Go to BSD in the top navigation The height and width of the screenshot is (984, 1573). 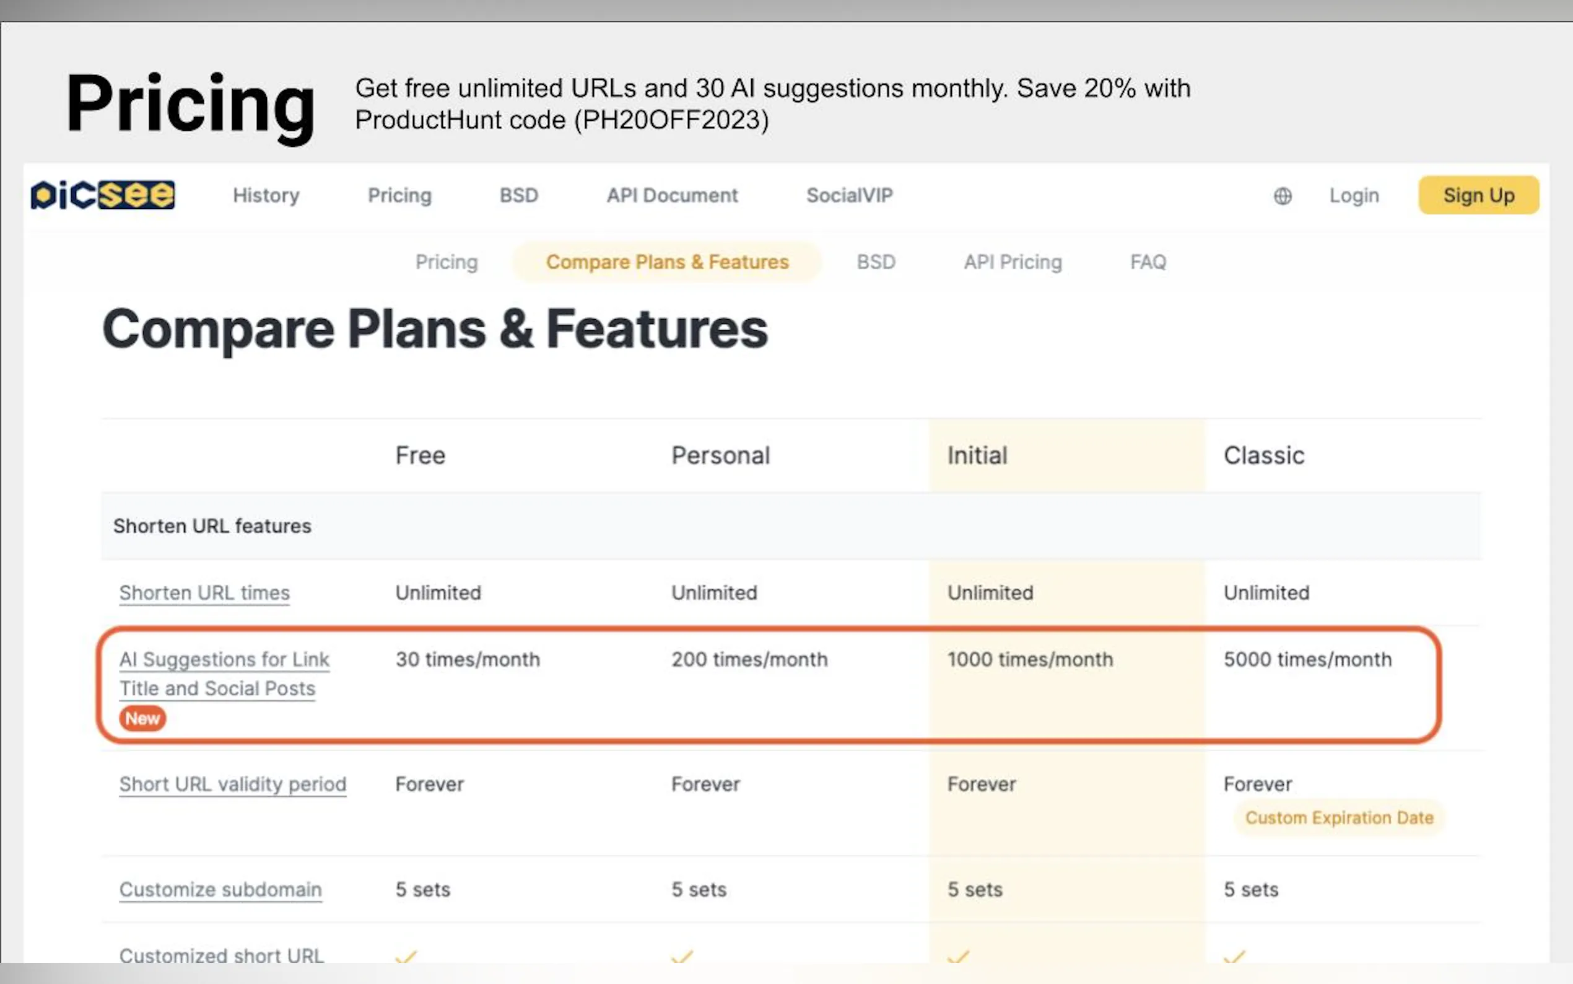click(x=518, y=195)
